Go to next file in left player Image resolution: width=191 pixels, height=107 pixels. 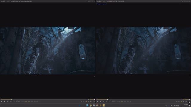(x=11, y=102)
